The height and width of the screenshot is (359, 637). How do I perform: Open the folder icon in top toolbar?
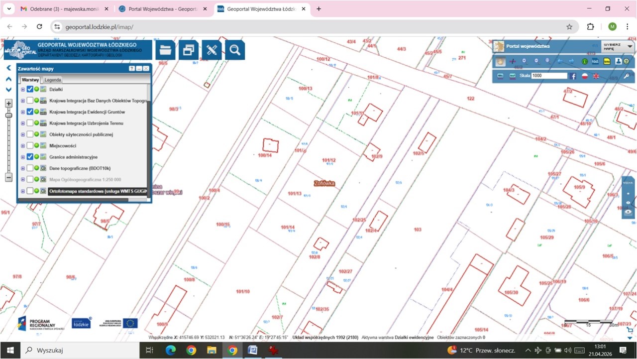coord(165,50)
